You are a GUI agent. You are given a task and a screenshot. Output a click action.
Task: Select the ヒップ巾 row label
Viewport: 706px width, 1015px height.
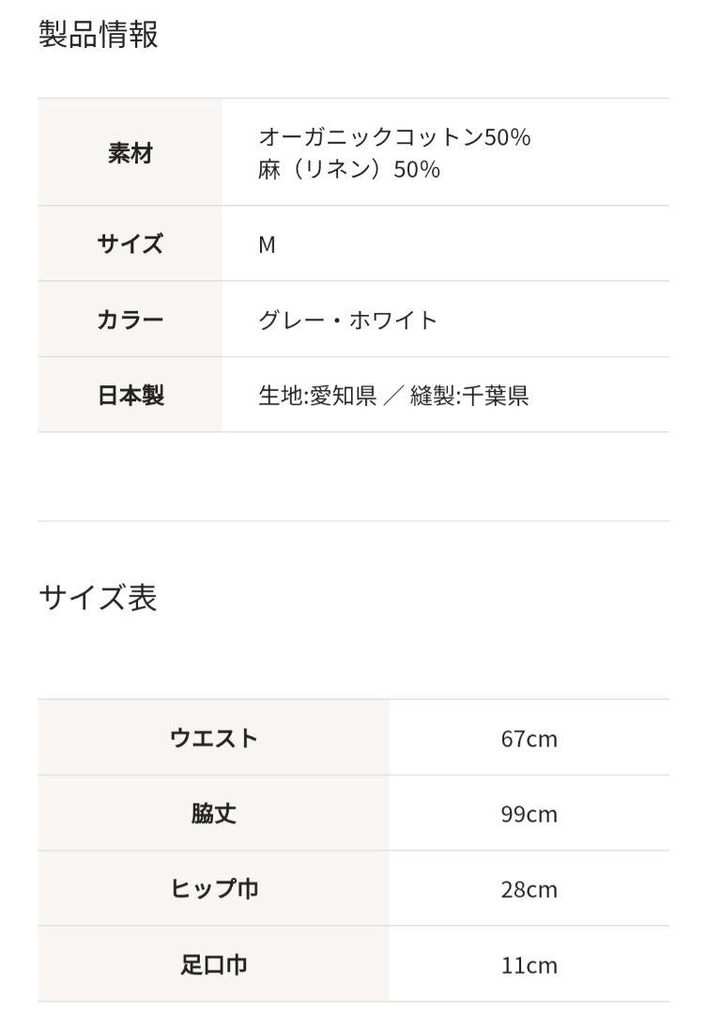click(x=214, y=889)
